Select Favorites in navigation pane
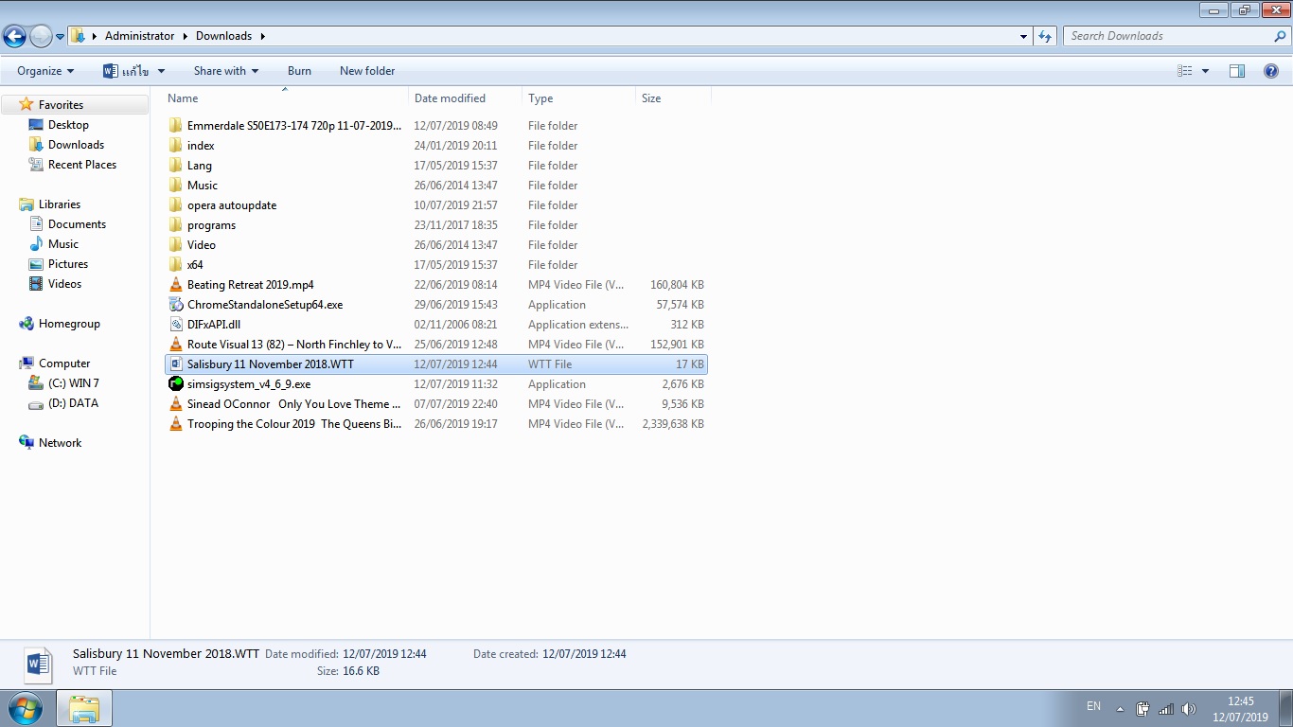 click(61, 105)
